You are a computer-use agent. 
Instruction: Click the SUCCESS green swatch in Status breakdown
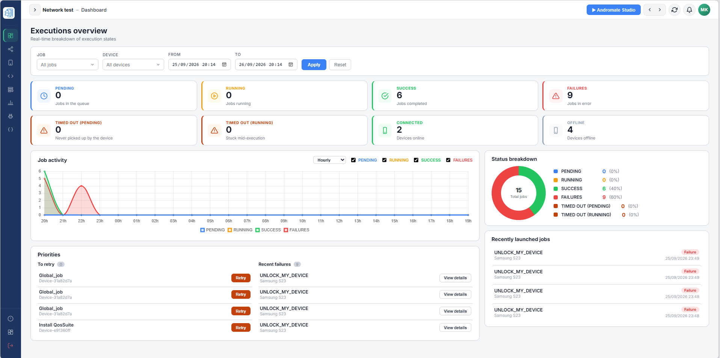point(555,189)
